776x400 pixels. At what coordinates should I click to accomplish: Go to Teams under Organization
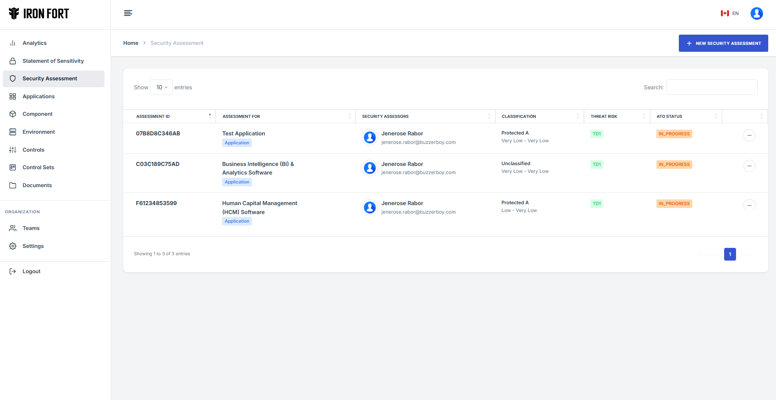(x=31, y=228)
